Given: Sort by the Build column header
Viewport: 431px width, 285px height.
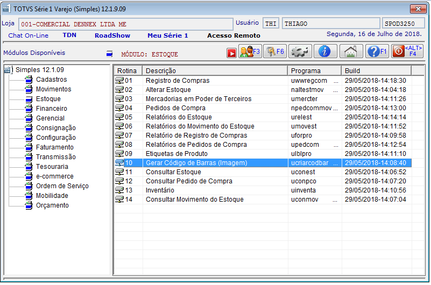Looking at the screenshot, I should point(376,70).
